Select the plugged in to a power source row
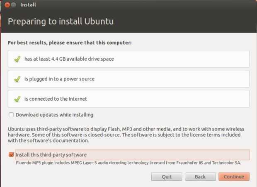Screen dimensions: 257x187 128,79
